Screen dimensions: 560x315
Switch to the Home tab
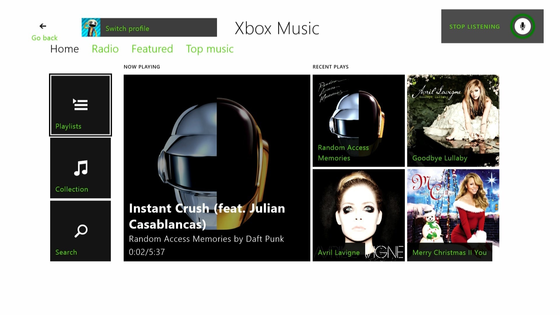[64, 49]
